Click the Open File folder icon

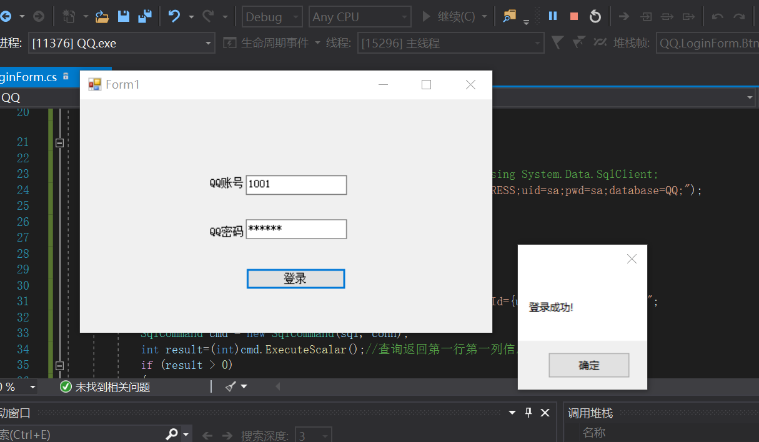click(x=102, y=16)
